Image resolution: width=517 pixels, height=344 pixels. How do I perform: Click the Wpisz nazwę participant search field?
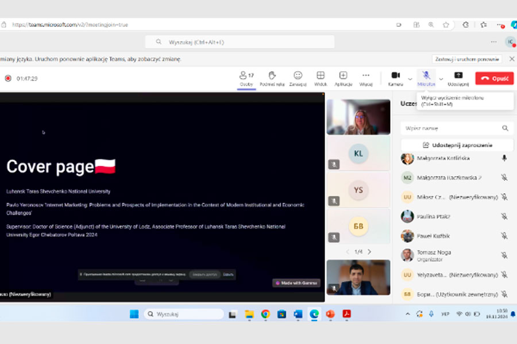[x=451, y=128]
